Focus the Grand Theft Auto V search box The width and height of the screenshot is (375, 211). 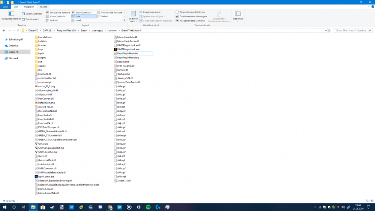[353, 31]
